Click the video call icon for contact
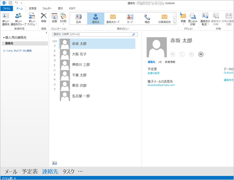234x180 pixels. click(191, 54)
